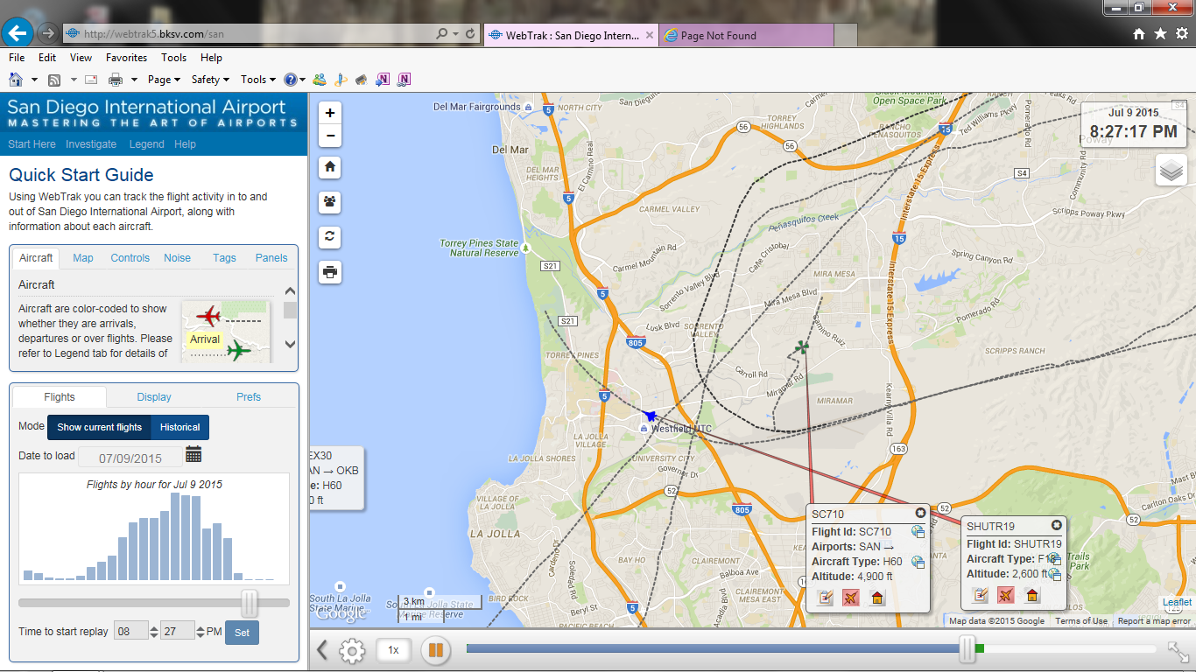The width and height of the screenshot is (1196, 672).
Task: Open the address bar search dropdown arrow
Action: tap(455, 34)
